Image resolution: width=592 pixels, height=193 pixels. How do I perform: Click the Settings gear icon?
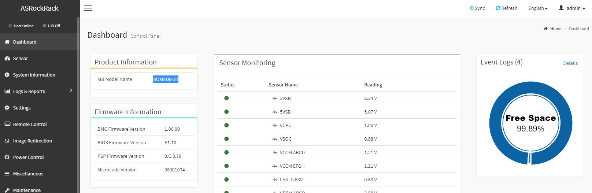pyautogui.click(x=7, y=108)
